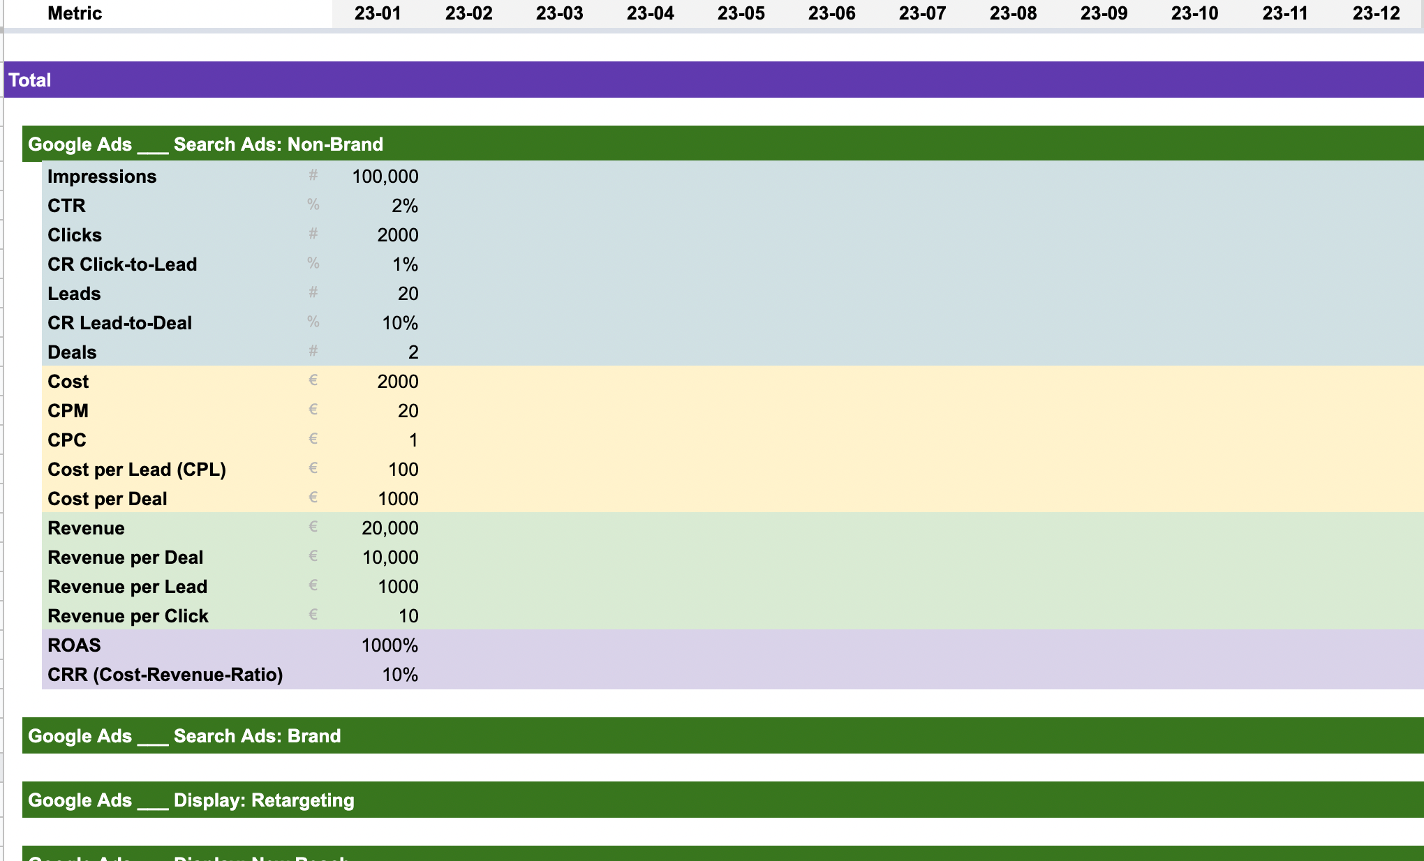Screen dimensions: 1424x861
Task: Click the Impressions row label
Action: pyautogui.click(x=102, y=177)
